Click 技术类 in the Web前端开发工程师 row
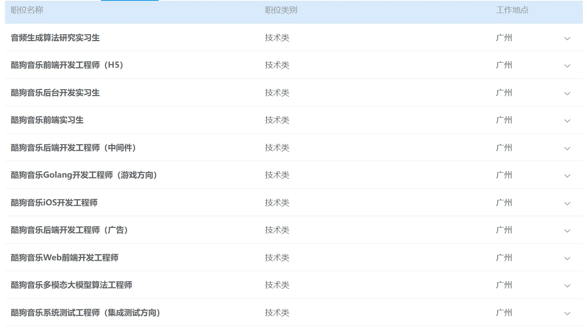This screenshot has width=587, height=328. pyautogui.click(x=277, y=258)
